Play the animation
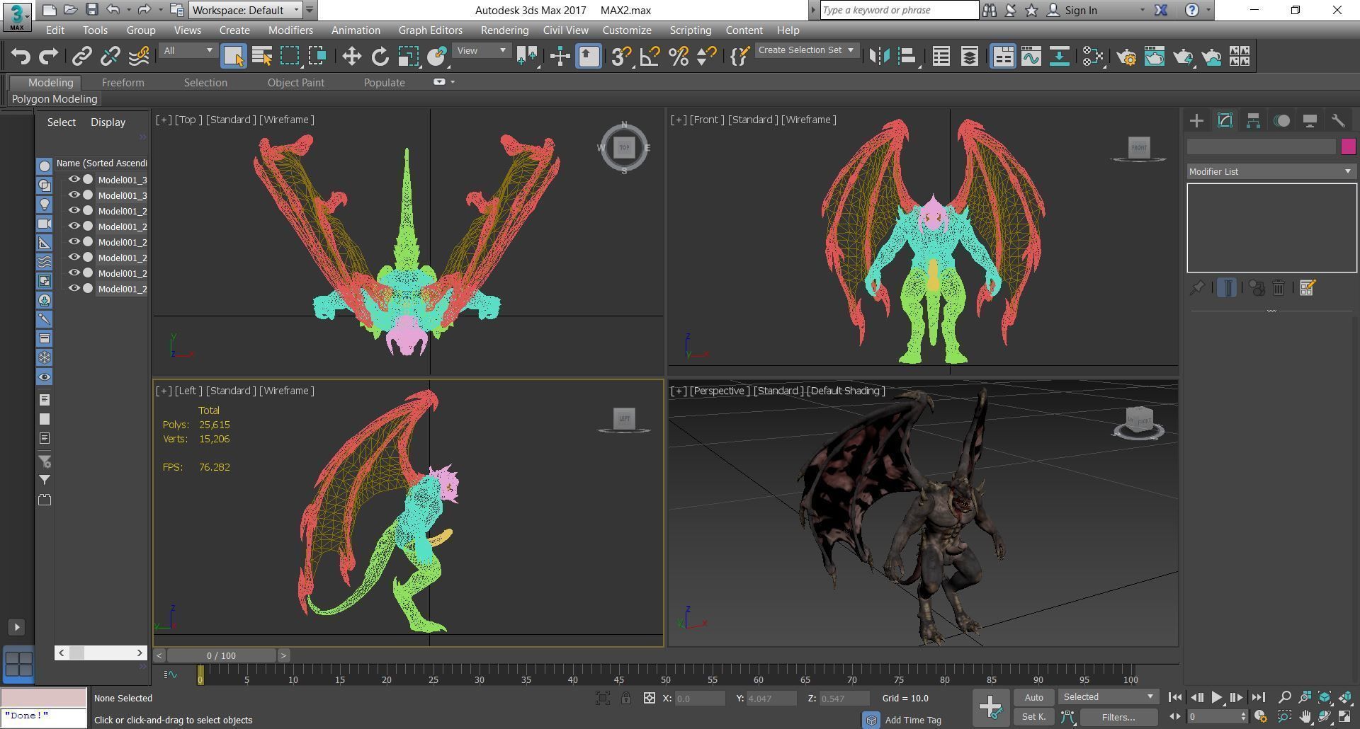Viewport: 1360px width, 729px height. coord(1216,698)
